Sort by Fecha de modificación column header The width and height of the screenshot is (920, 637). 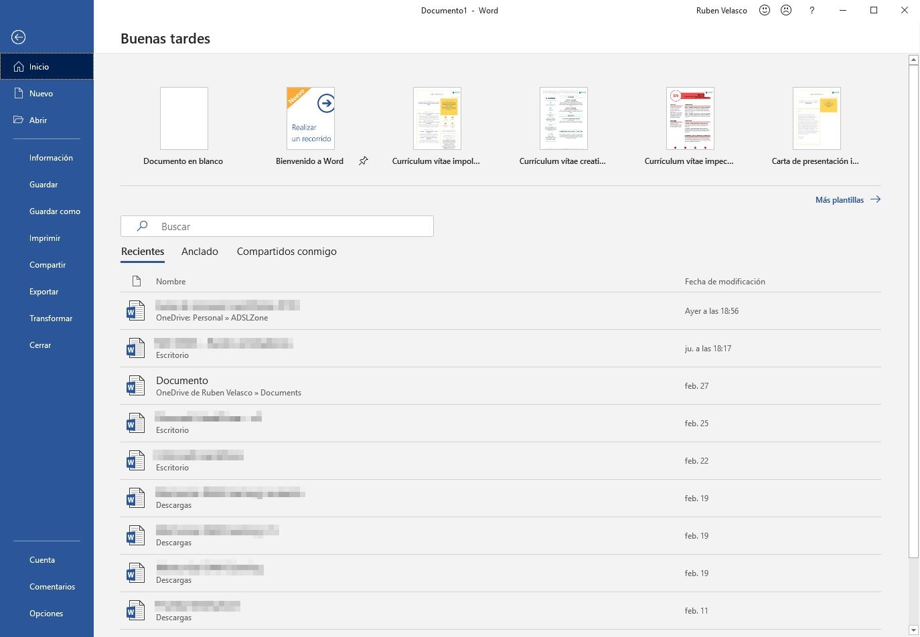point(725,282)
